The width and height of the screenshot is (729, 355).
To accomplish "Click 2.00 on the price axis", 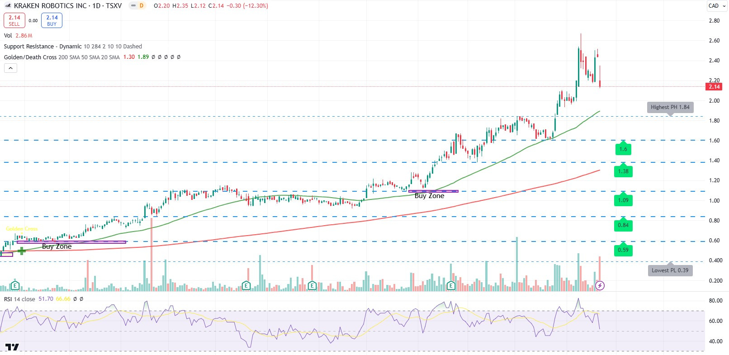I will [x=714, y=101].
